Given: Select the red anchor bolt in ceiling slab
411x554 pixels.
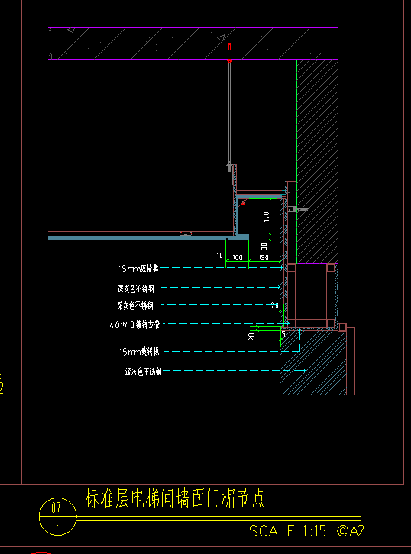Looking at the screenshot, I should point(229,53).
